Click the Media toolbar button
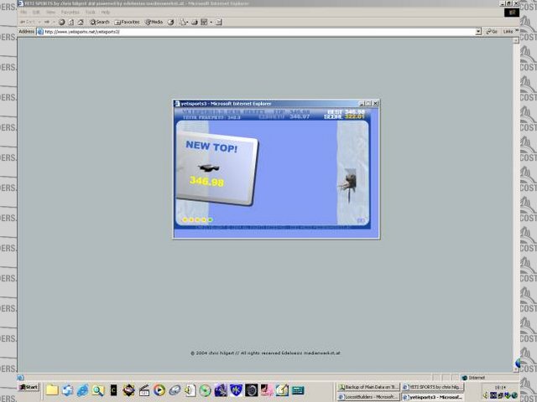 pos(154,22)
